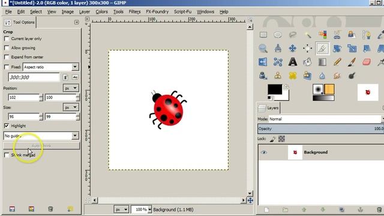Open Position unit px dropdown
The height and width of the screenshot is (216, 384).
[x=71, y=88]
